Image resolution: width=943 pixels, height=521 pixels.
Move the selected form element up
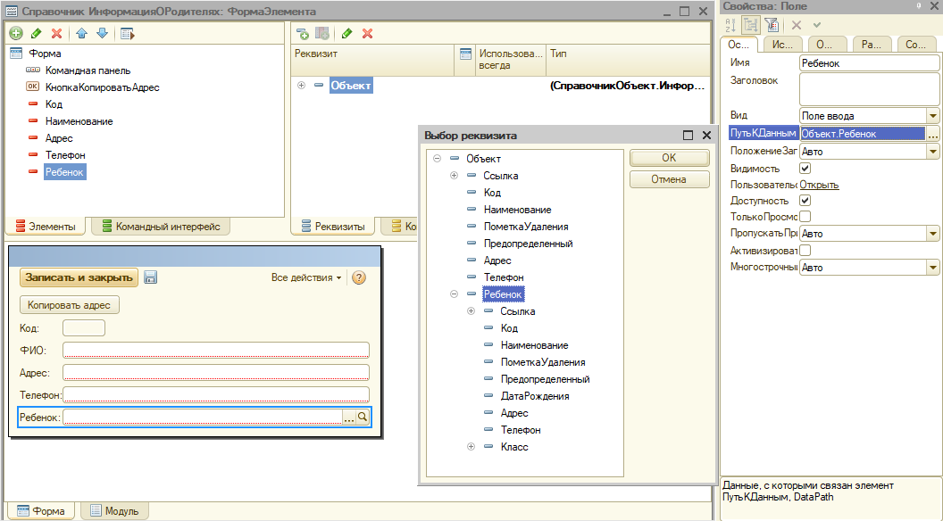coord(82,34)
